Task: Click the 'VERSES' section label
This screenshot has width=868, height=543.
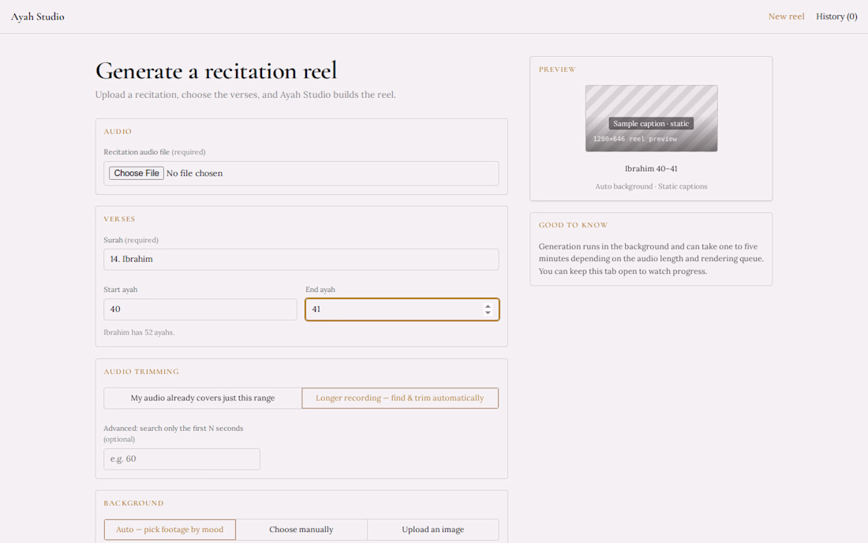Action: (120, 219)
